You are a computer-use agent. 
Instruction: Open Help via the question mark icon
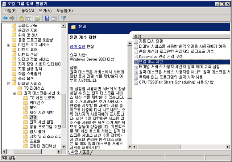pos(47,18)
